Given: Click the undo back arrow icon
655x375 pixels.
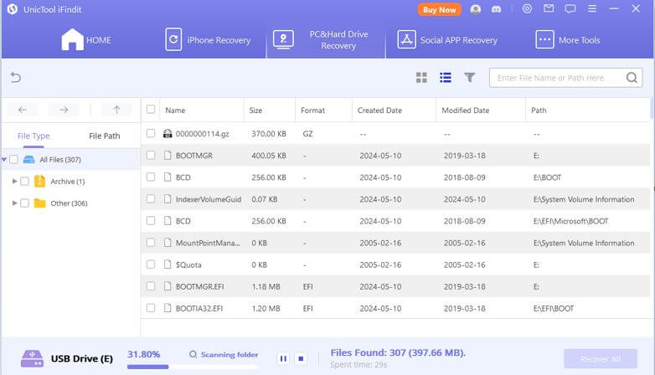Looking at the screenshot, I should (x=16, y=78).
